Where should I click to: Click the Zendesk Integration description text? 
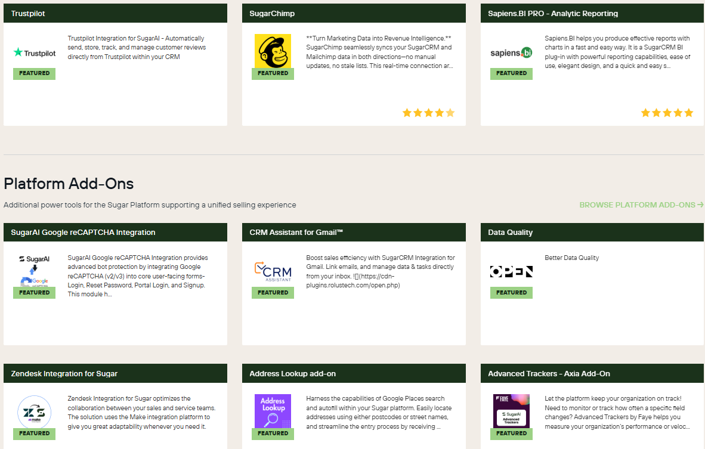click(x=141, y=413)
